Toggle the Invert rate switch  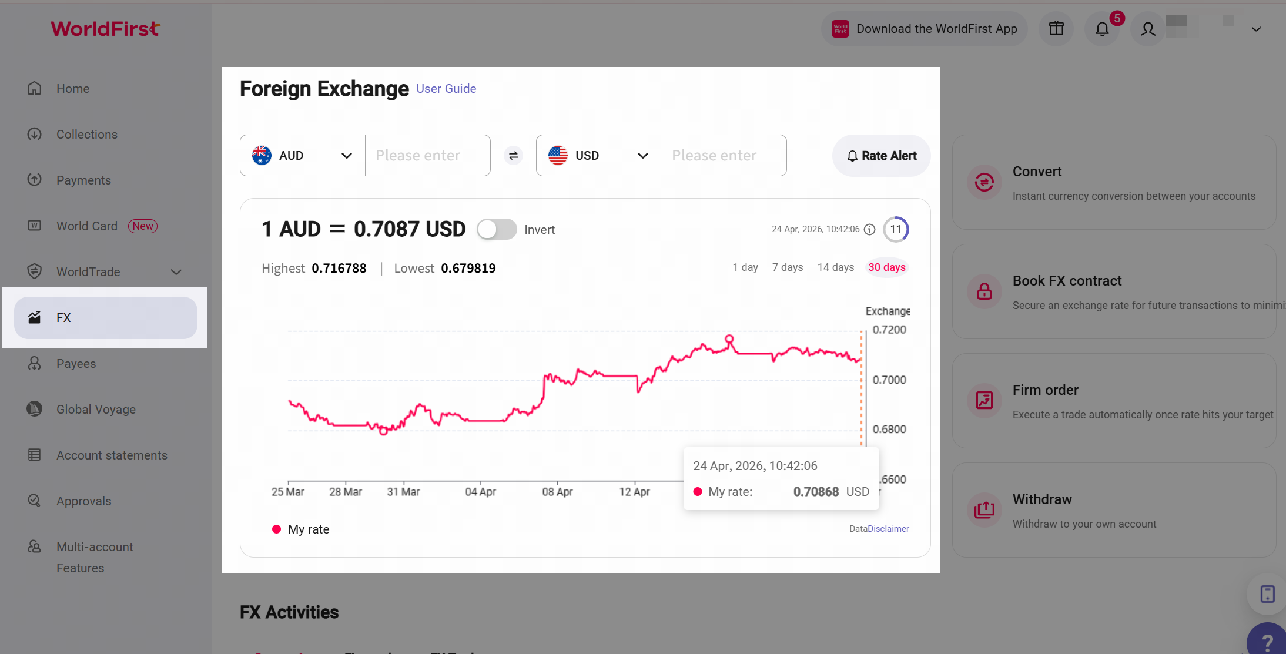point(497,229)
